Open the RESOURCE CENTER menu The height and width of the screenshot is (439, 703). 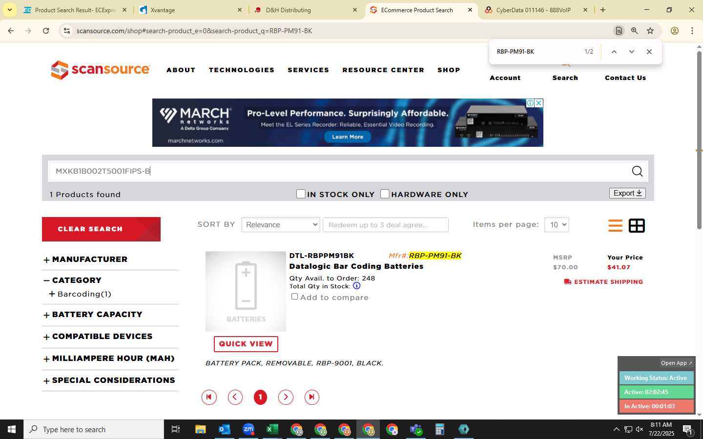coord(383,70)
